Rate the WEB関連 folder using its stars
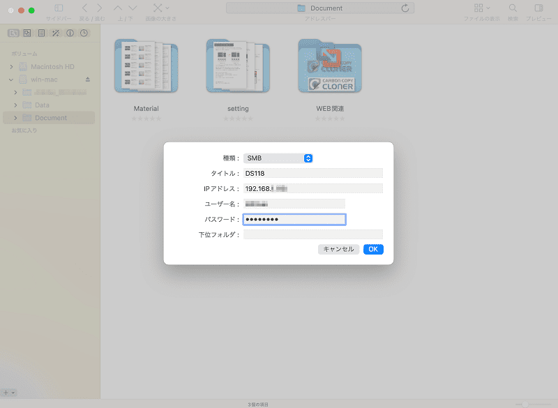The width and height of the screenshot is (558, 408). pos(330,119)
